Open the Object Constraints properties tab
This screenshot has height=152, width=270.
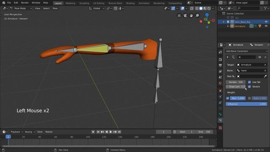[x=220, y=103]
